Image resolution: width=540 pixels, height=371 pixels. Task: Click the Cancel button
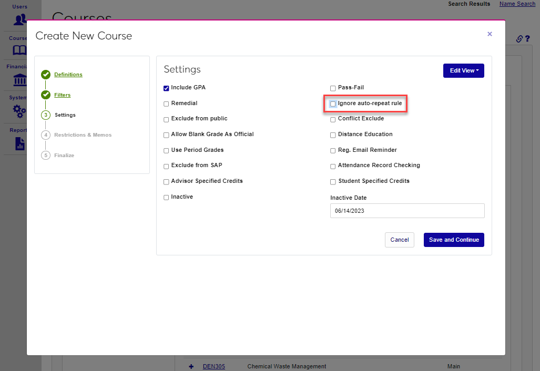pos(399,240)
